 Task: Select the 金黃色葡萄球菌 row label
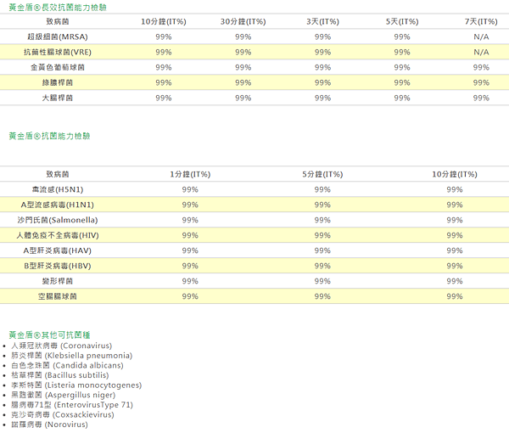[58, 67]
